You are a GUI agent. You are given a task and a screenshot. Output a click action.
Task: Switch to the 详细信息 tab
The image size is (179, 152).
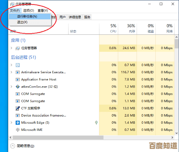[75, 17]
